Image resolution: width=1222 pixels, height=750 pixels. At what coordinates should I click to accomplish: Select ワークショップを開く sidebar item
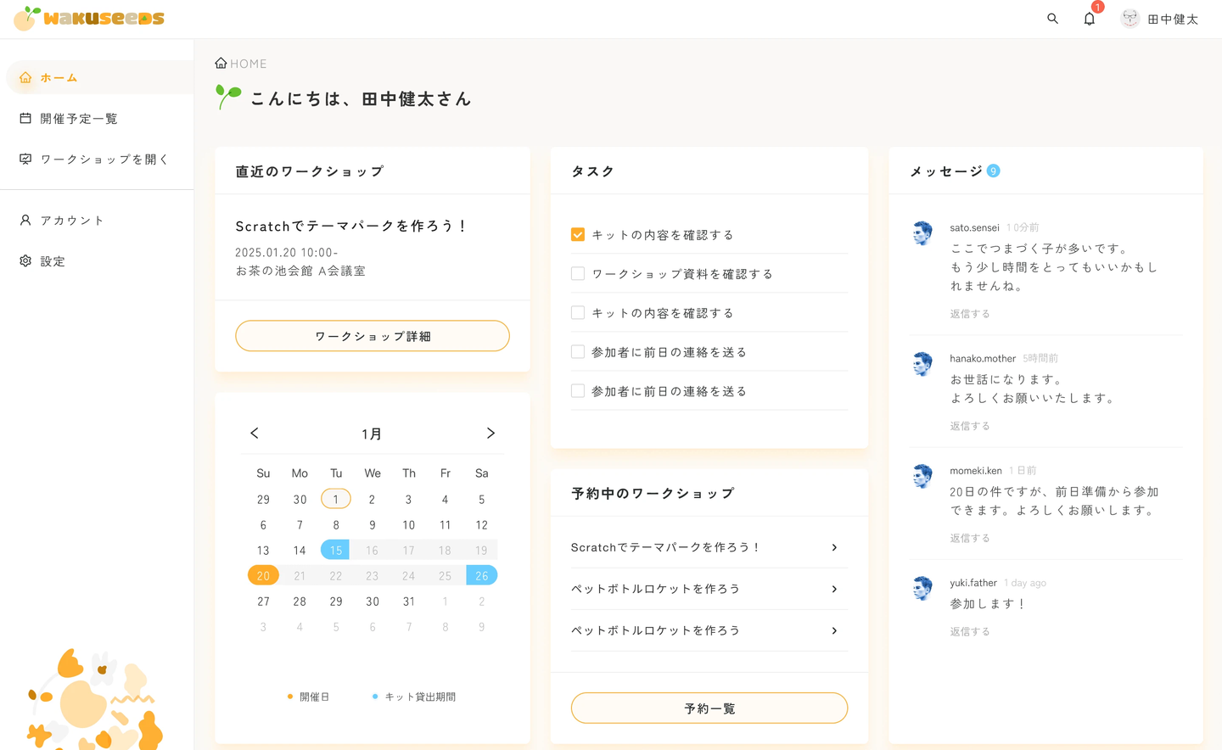[104, 160]
